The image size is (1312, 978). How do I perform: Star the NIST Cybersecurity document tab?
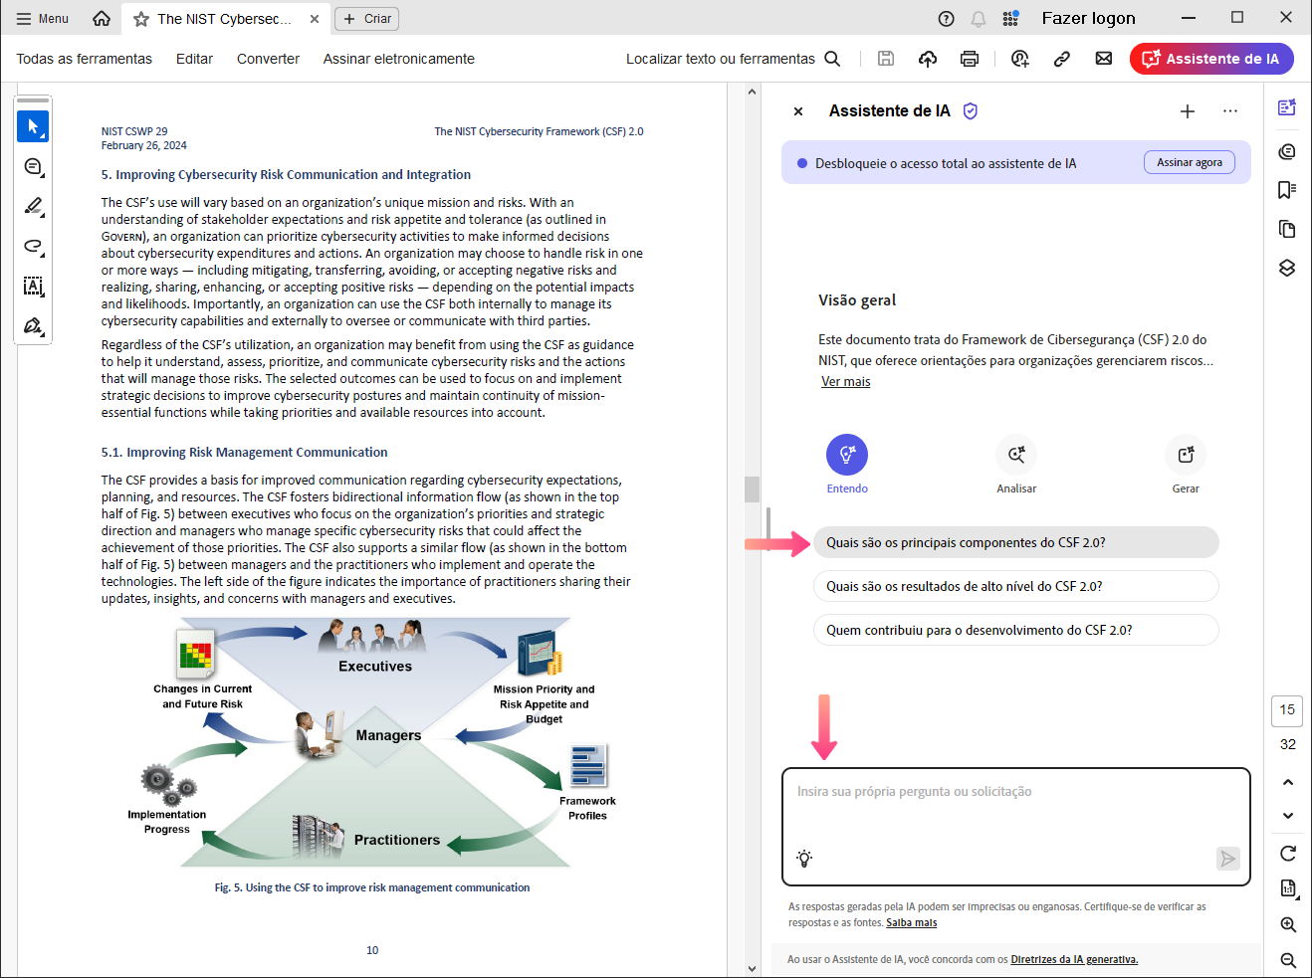[x=141, y=19]
